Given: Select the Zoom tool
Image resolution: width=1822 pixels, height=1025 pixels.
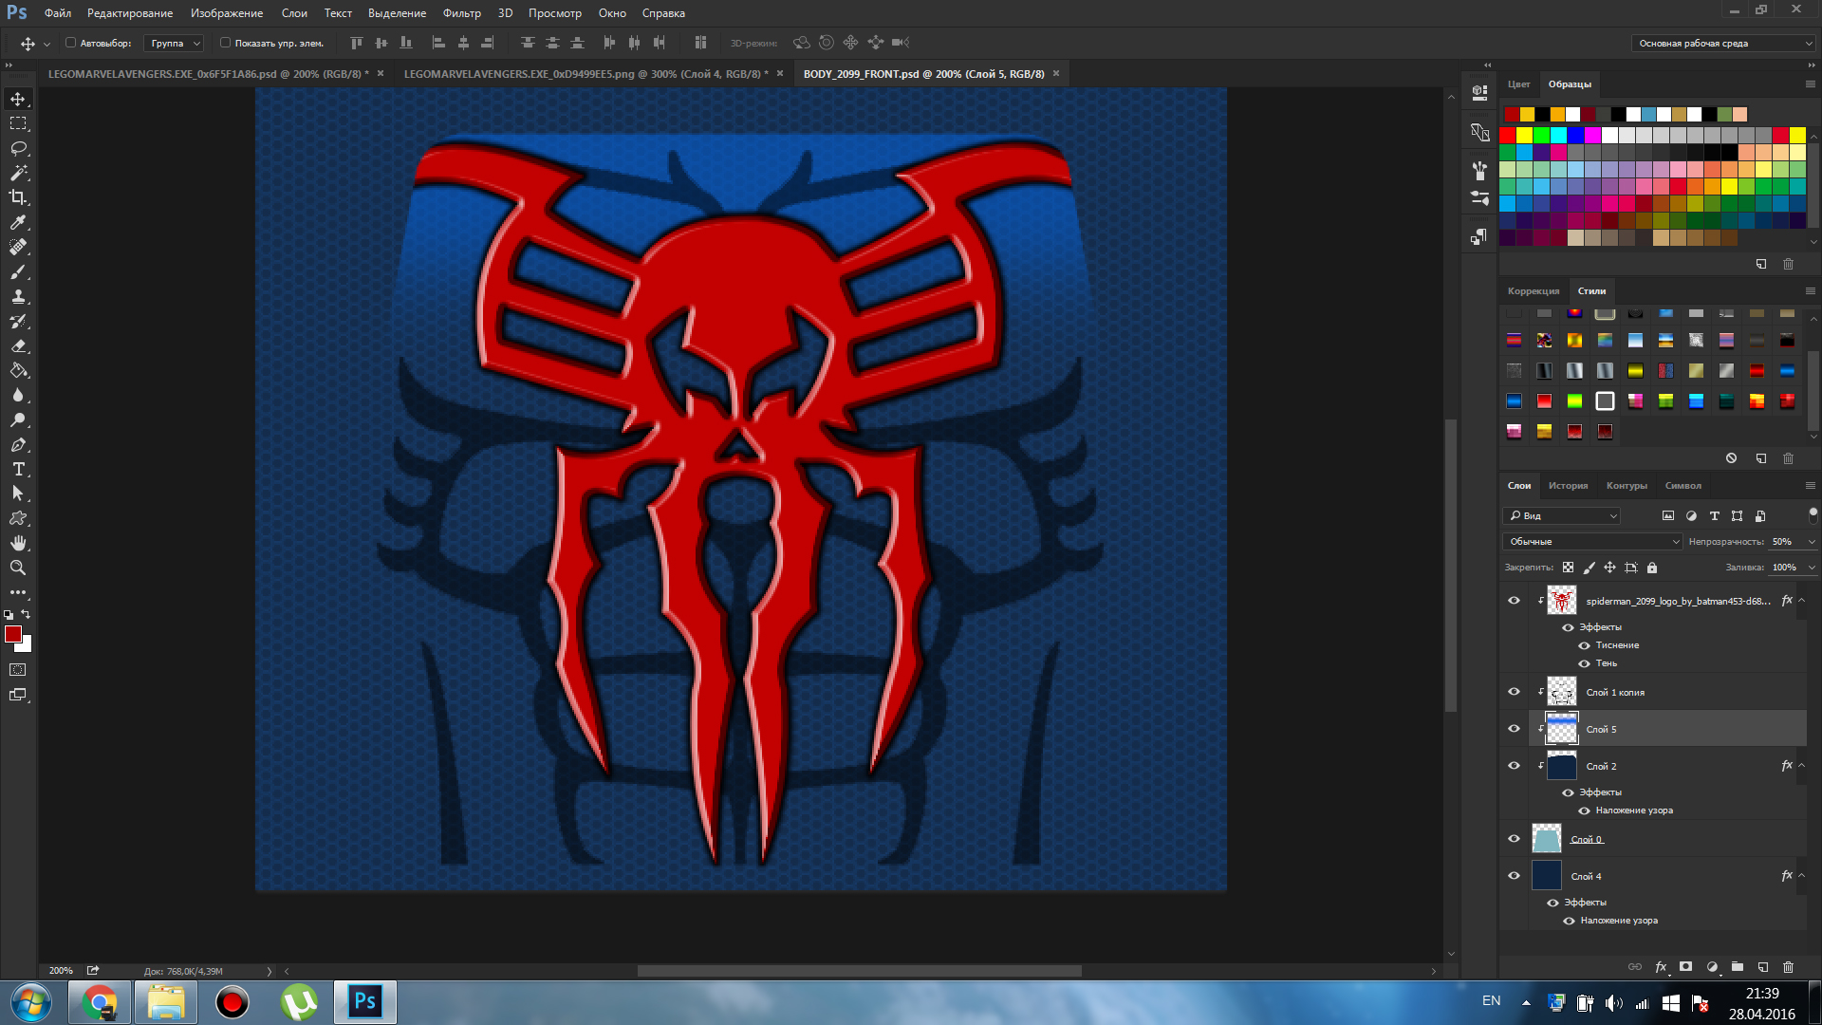Looking at the screenshot, I should 18,568.
